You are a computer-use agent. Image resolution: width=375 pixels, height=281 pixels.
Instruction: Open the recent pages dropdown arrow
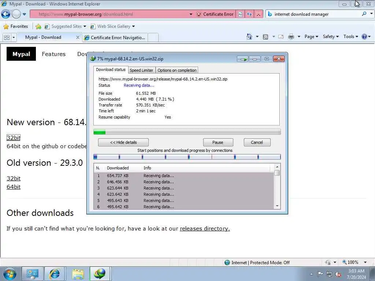click(24, 14)
